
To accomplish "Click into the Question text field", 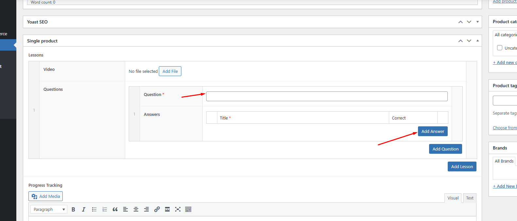I will [327, 96].
